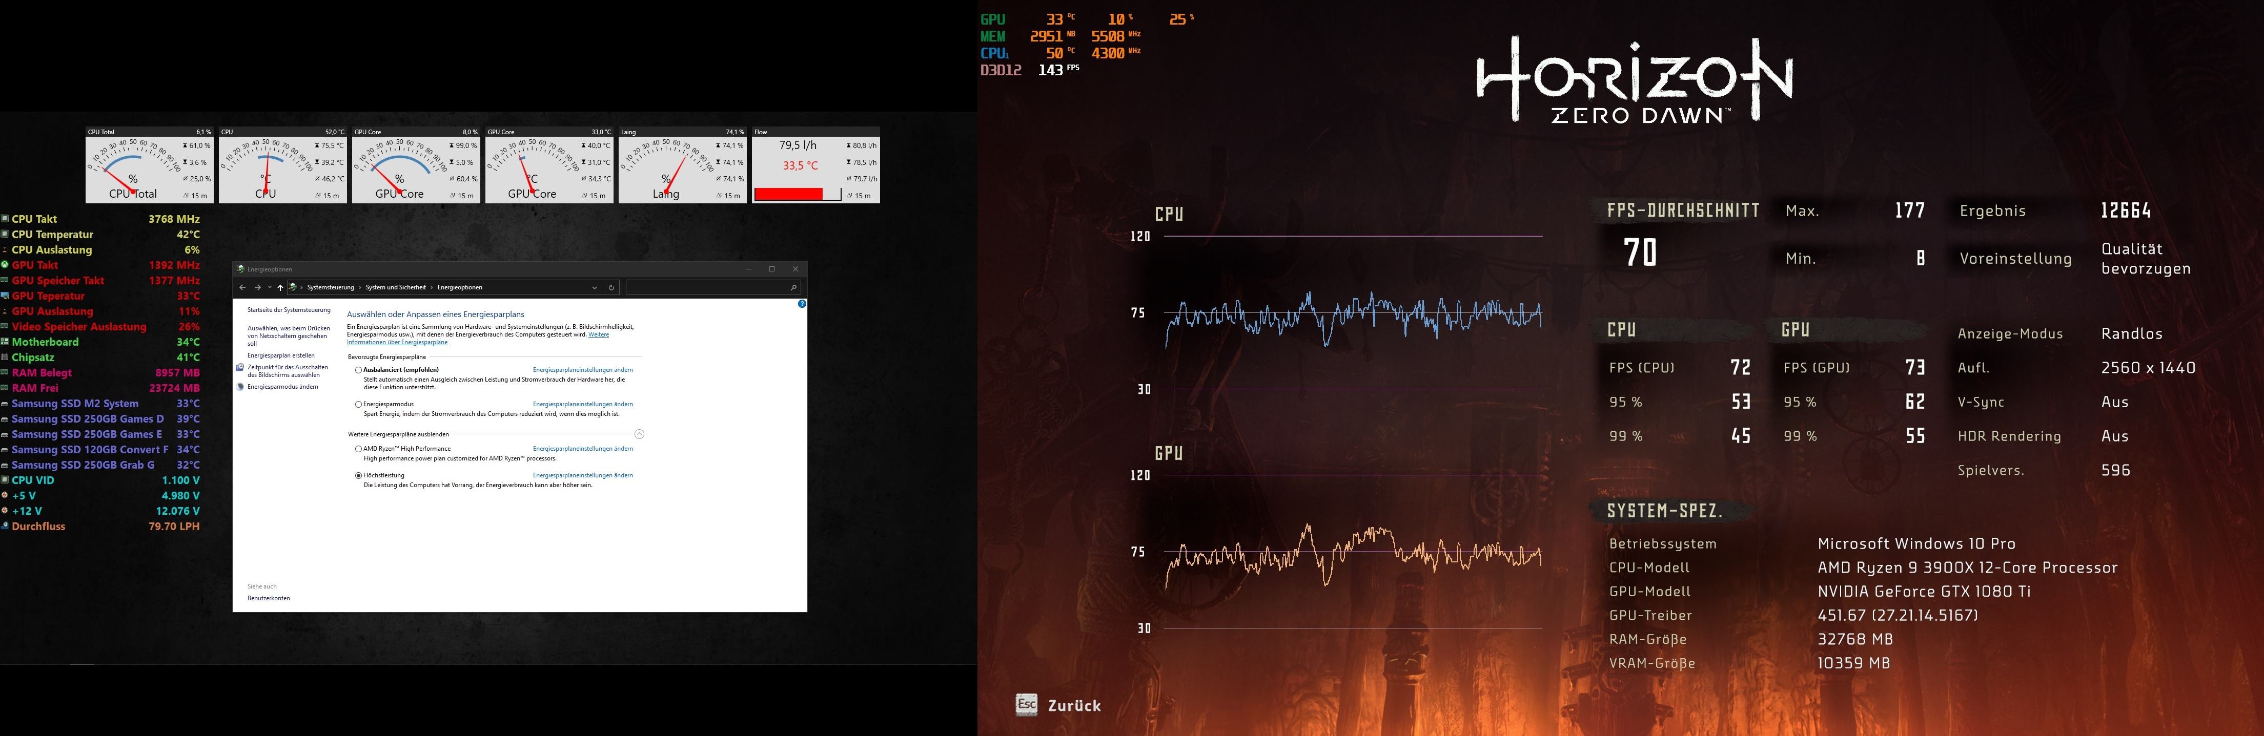Open the address bar history dropdown
Screen dimensions: 2264x736
tap(595, 287)
